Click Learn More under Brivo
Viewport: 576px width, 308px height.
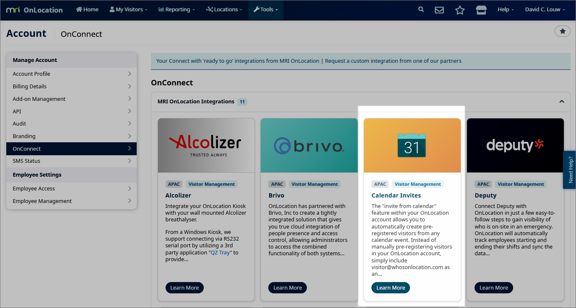pos(288,288)
